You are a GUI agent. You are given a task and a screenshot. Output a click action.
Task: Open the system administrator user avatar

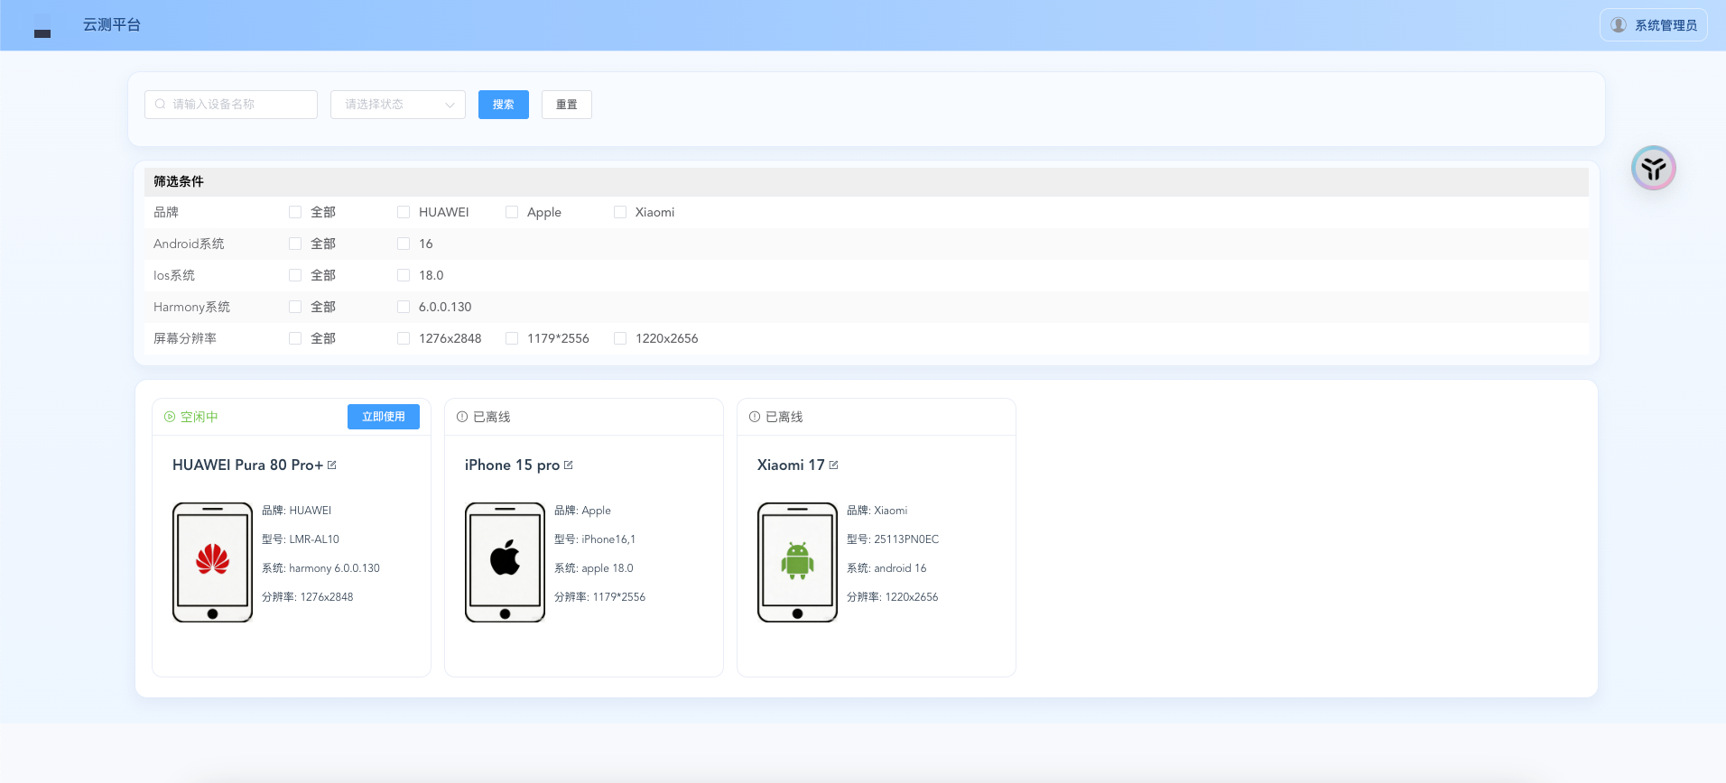(x=1619, y=25)
